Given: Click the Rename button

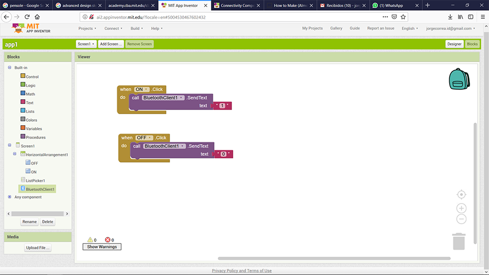Looking at the screenshot, I should (30, 222).
